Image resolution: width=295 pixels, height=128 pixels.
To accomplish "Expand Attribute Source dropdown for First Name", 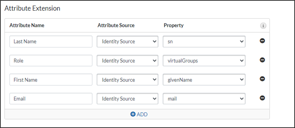I will pos(127,80).
